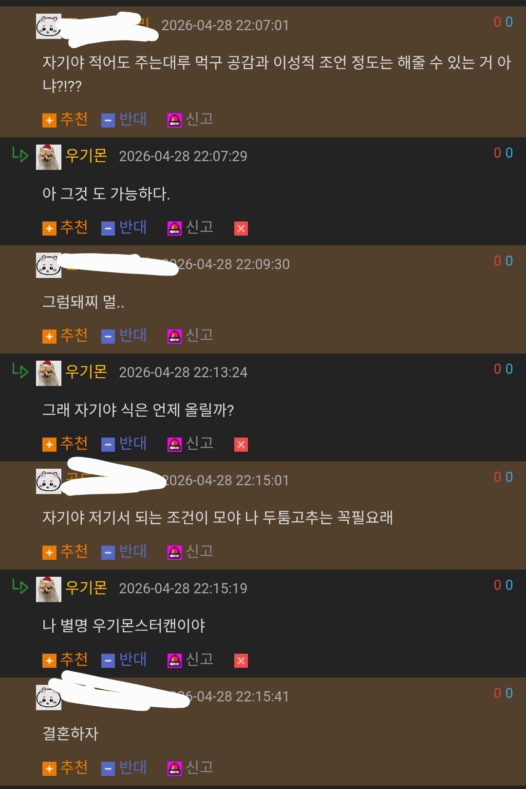Screen dimensions: 526x789
Task: Delete 우기몬's reply '아 그것 도 가능하다.'
Action: coord(241,228)
